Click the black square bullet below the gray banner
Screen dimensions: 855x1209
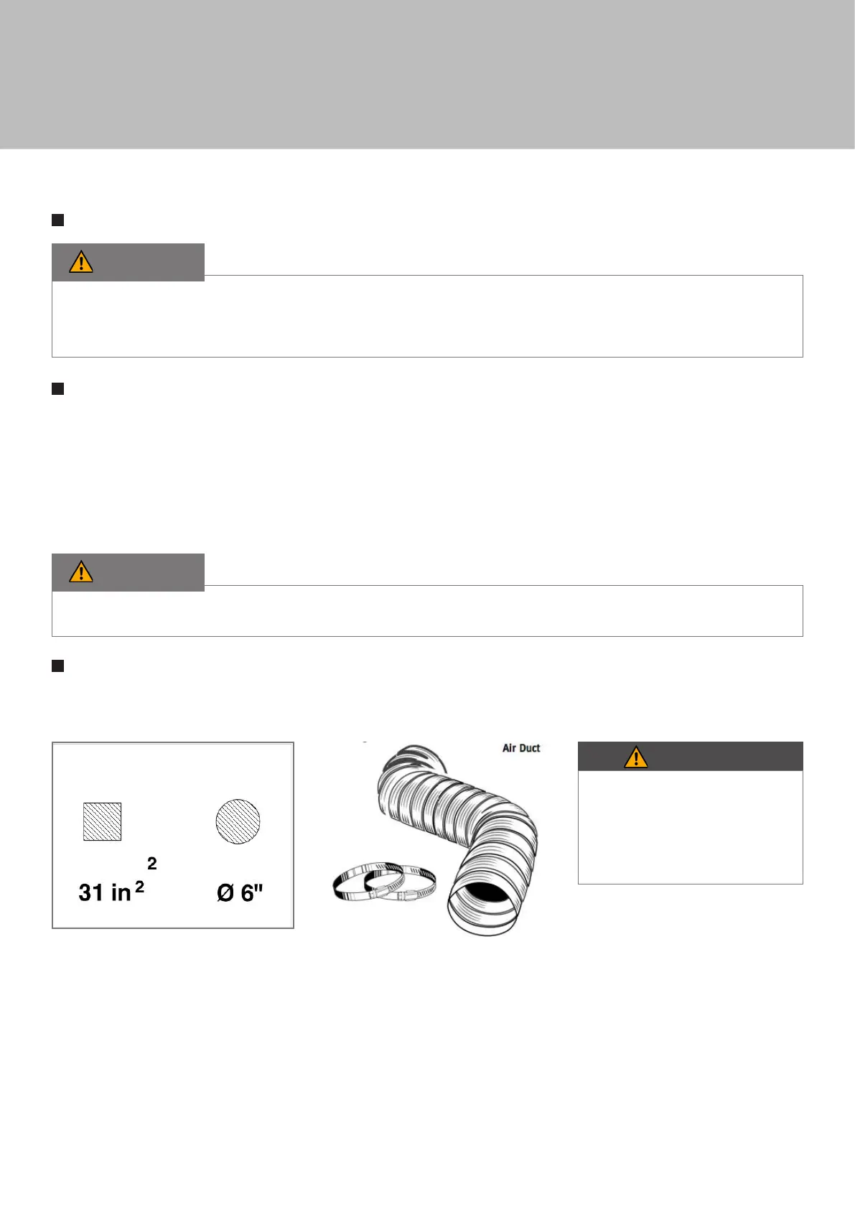[58, 220]
